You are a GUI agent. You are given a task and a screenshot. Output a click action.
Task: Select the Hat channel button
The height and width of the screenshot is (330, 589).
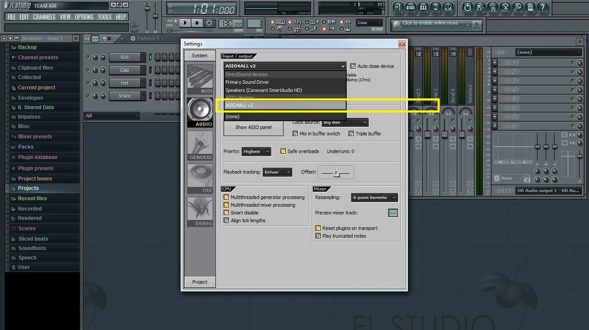[x=125, y=83]
